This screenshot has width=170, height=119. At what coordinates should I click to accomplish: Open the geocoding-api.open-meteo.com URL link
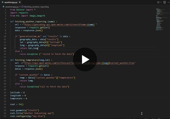[x=59, y=25]
